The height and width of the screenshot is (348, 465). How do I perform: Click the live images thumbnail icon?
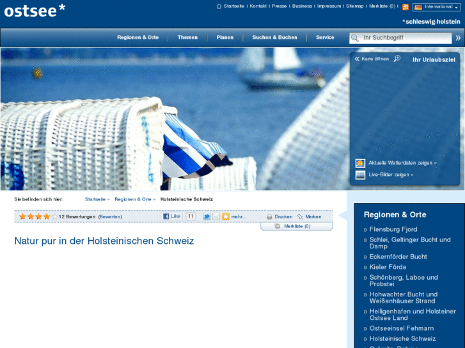coord(360,175)
